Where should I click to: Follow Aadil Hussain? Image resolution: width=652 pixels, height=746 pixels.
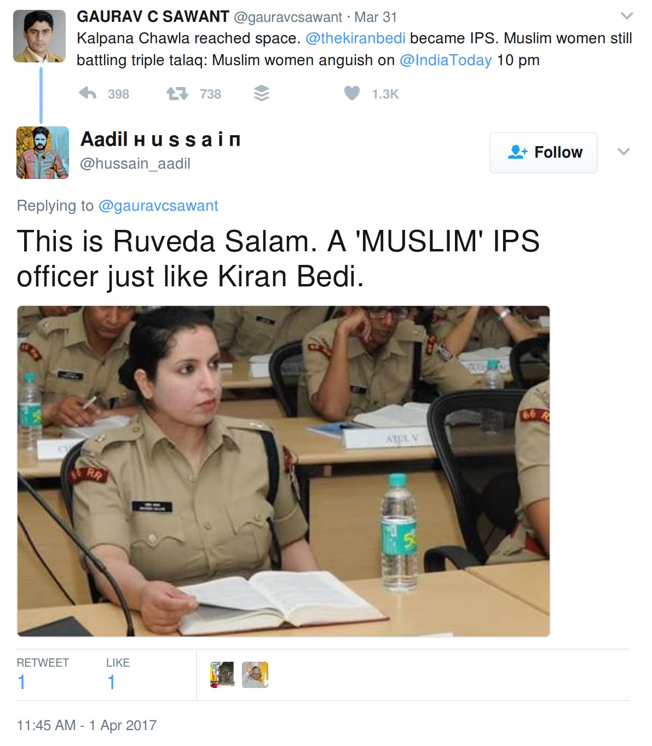pos(544,152)
